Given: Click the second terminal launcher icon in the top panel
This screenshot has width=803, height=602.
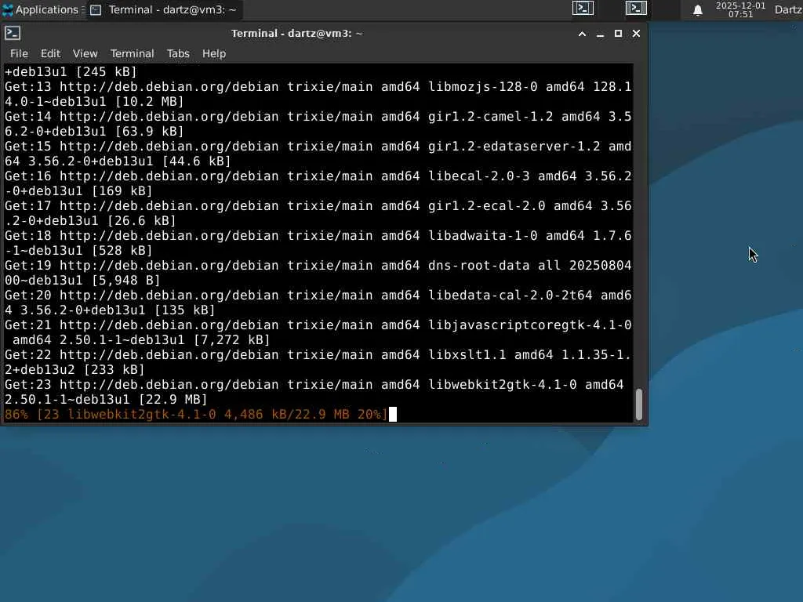Looking at the screenshot, I should coord(636,8).
